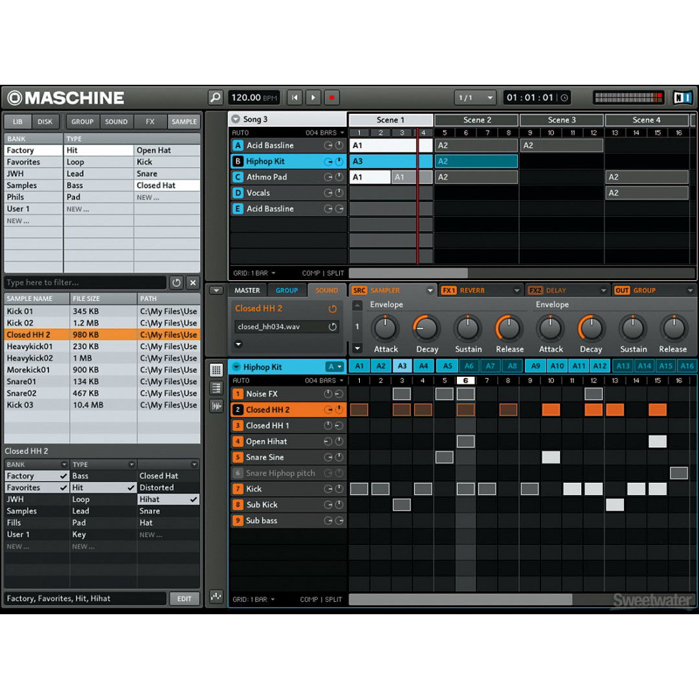Click the refresh icon beside filter field
The height and width of the screenshot is (699, 699).
(x=176, y=283)
